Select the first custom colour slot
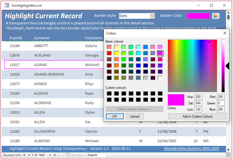The height and width of the screenshot is (159, 233). point(109,93)
